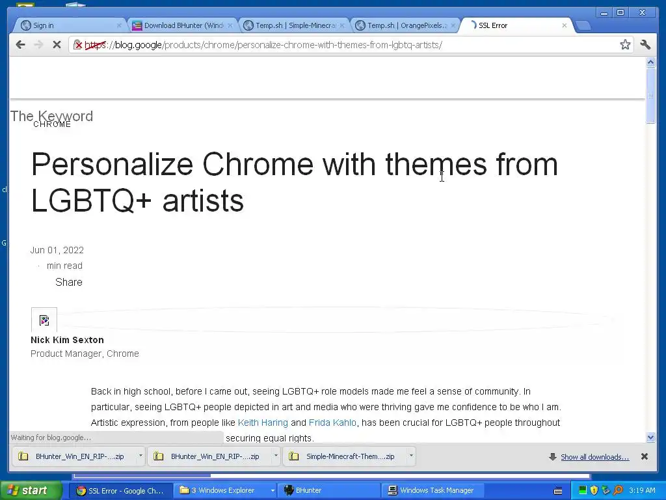Close the SSL Error tab
Screen dimensions: 666x500
coord(564,25)
